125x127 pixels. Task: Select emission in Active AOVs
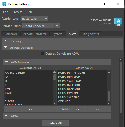click(64, 101)
